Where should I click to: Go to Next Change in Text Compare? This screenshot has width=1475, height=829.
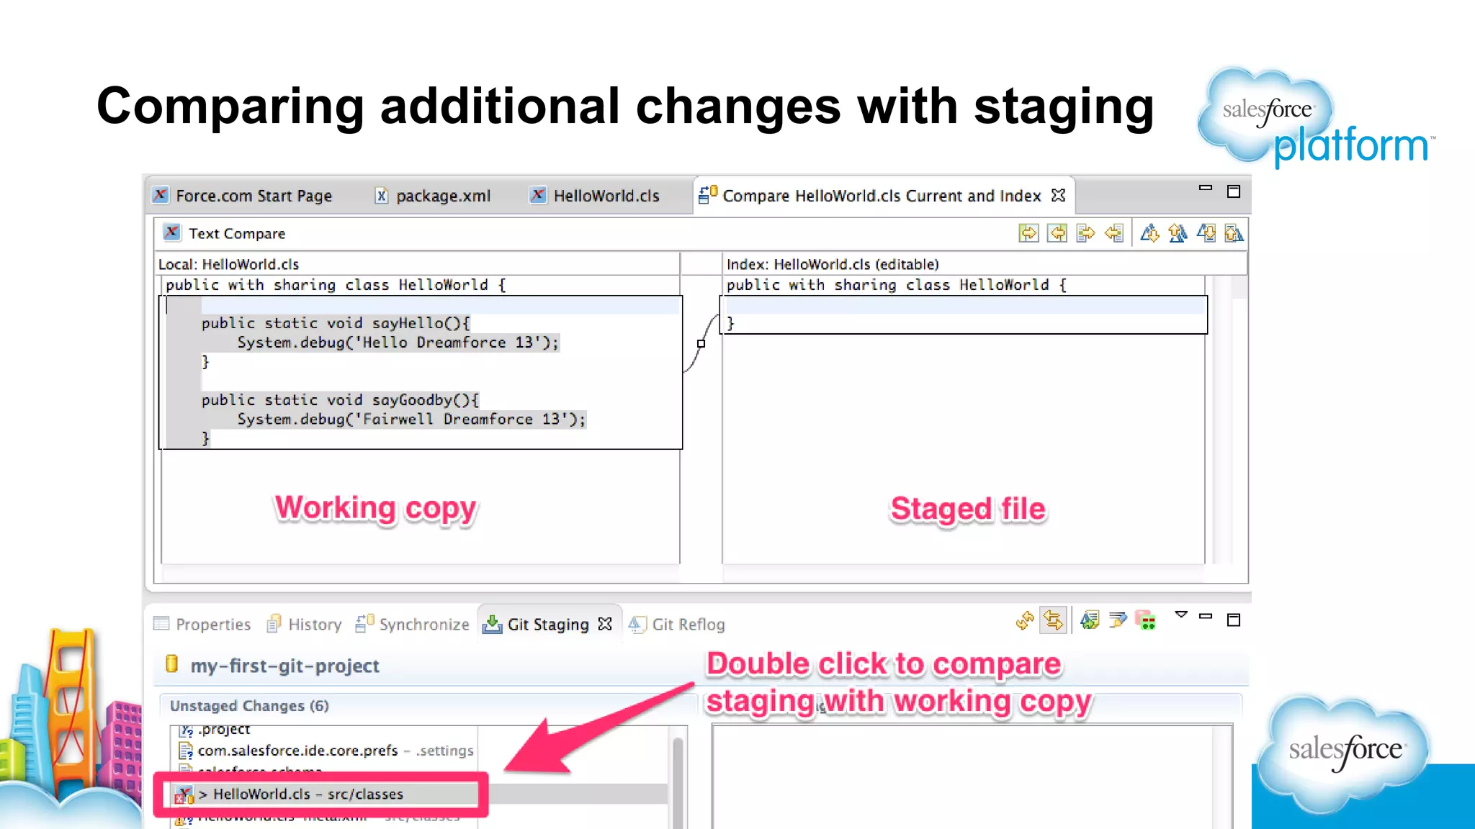coord(1206,233)
